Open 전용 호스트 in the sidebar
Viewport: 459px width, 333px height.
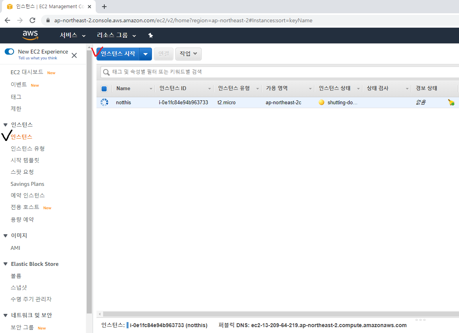[25, 207]
